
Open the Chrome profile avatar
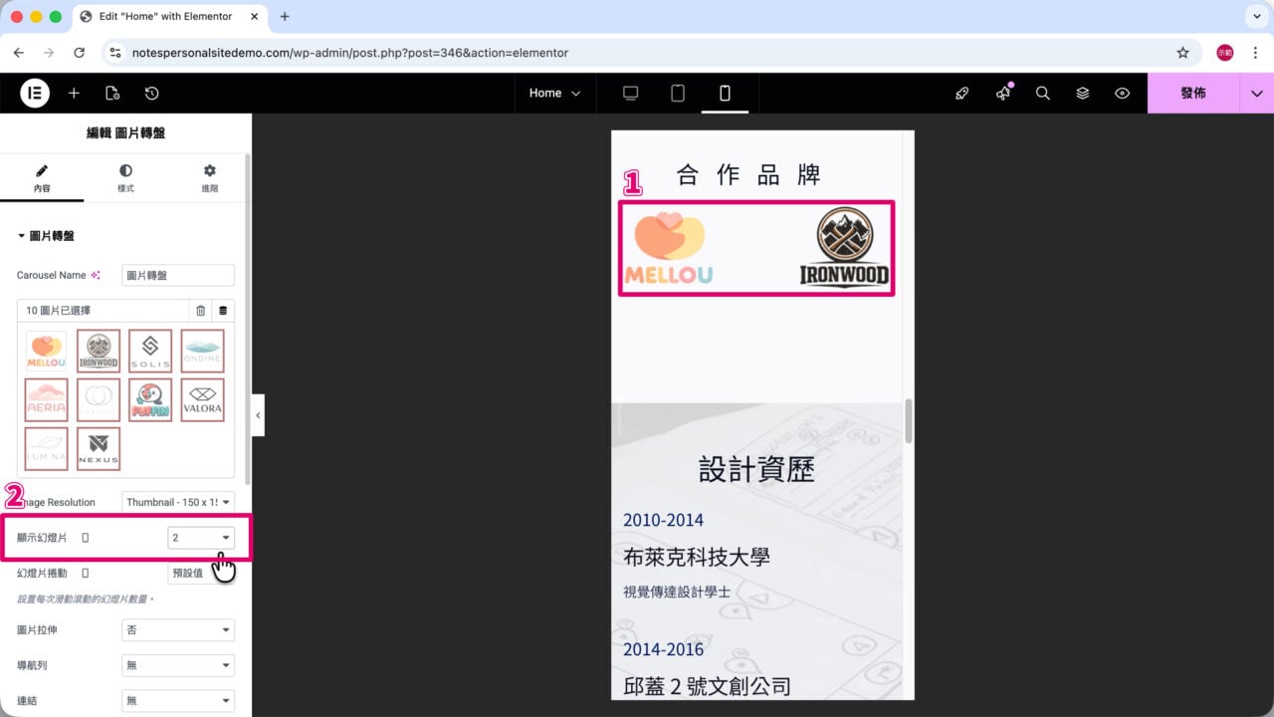pyautogui.click(x=1225, y=53)
